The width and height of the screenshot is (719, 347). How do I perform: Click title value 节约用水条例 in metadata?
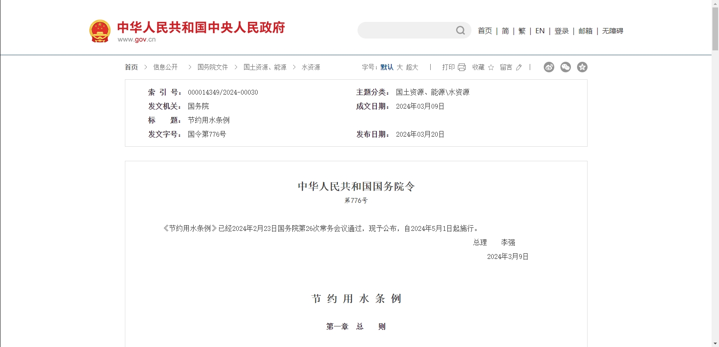[x=209, y=120]
